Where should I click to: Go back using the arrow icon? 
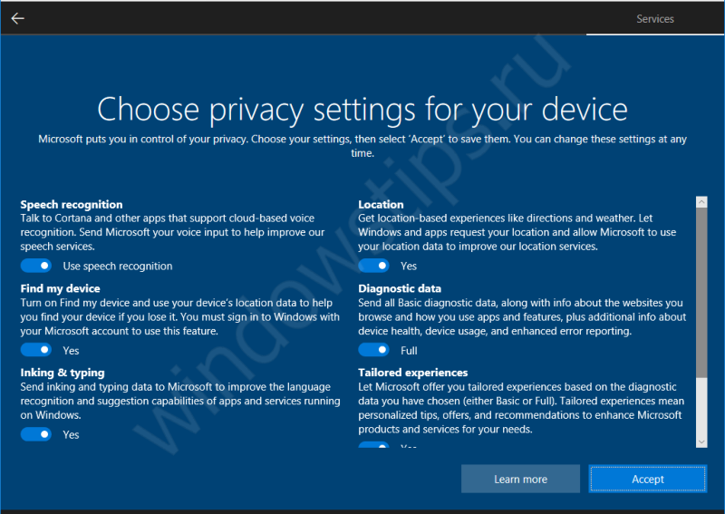[x=17, y=18]
